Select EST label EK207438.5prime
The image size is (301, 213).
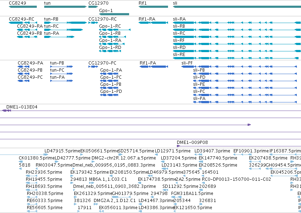(x=268, y=158)
